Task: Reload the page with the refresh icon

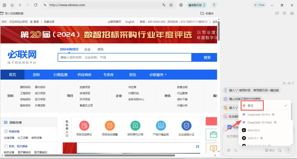Action: click(x=35, y=5)
